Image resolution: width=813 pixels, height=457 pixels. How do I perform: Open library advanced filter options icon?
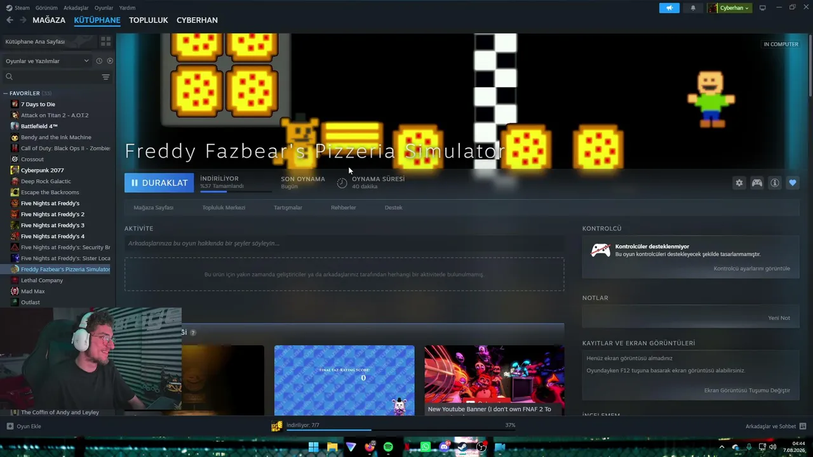point(105,77)
